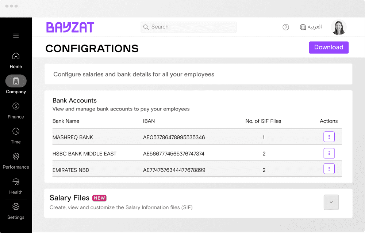The width and height of the screenshot is (365, 233).
Task: Open Settings gear in sidebar
Action: (16, 207)
